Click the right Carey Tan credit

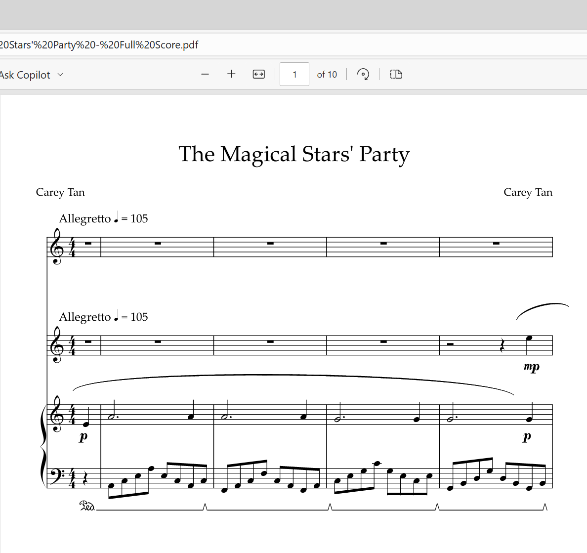(528, 192)
